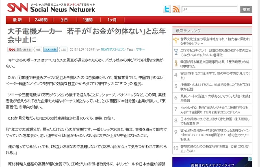Viewport: 260px width, 167px height.
Task: Open the 洗練されたクオリティライフ ad banner
Action: 212,162
